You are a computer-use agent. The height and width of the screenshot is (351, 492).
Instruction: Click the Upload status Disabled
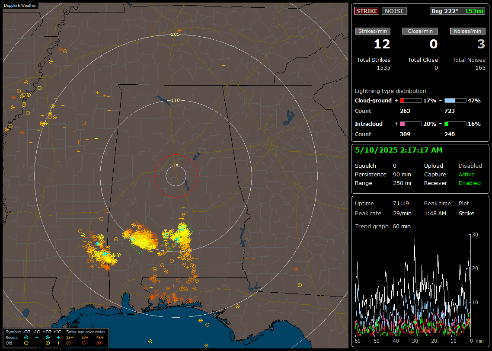click(x=470, y=166)
